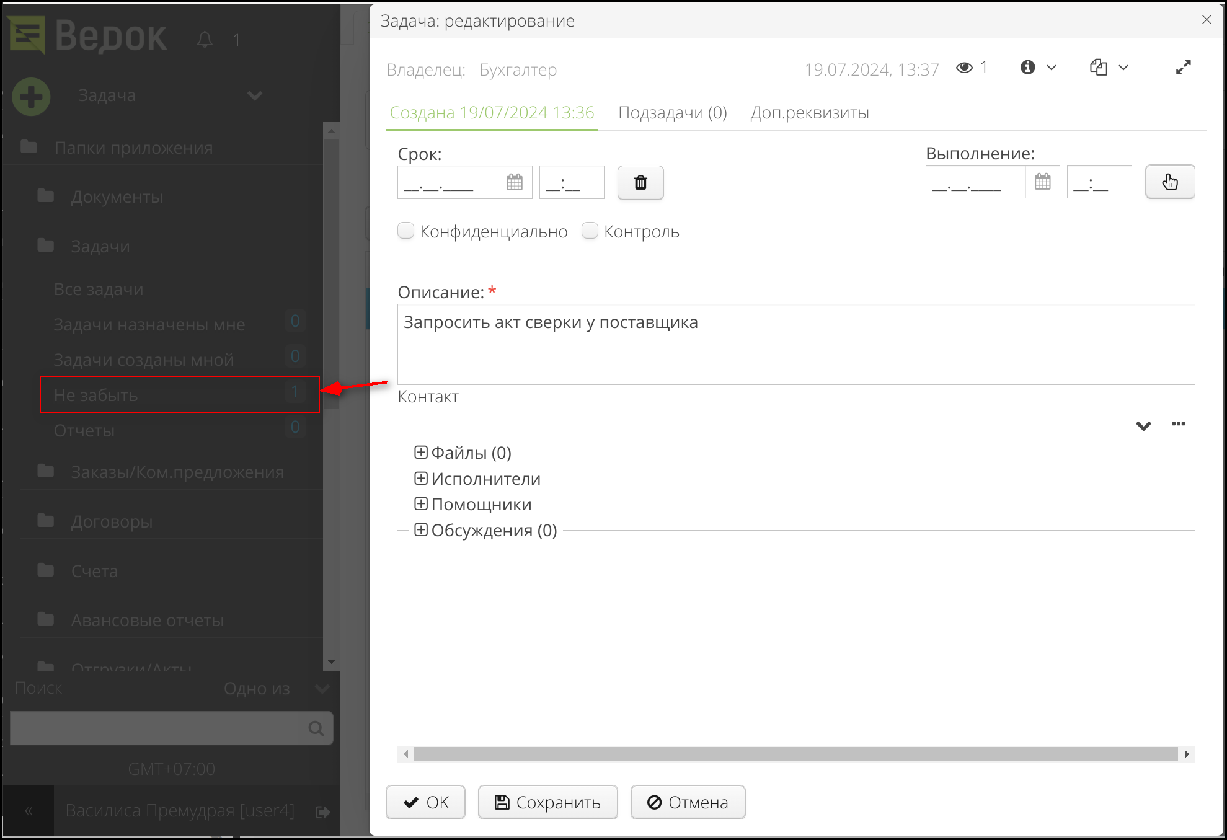The height and width of the screenshot is (840, 1227).
Task: Click the hand icon next to Выполнение
Action: [1169, 182]
